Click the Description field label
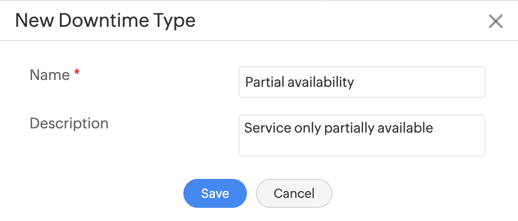 click(69, 124)
